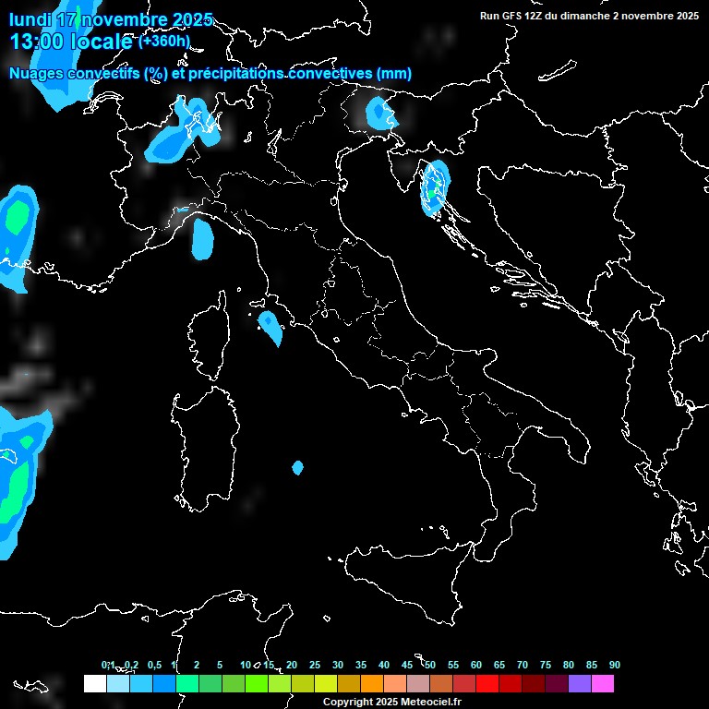Click the date text 'lundi 17 novembre 2025'
709x709 pixels.
111,19
